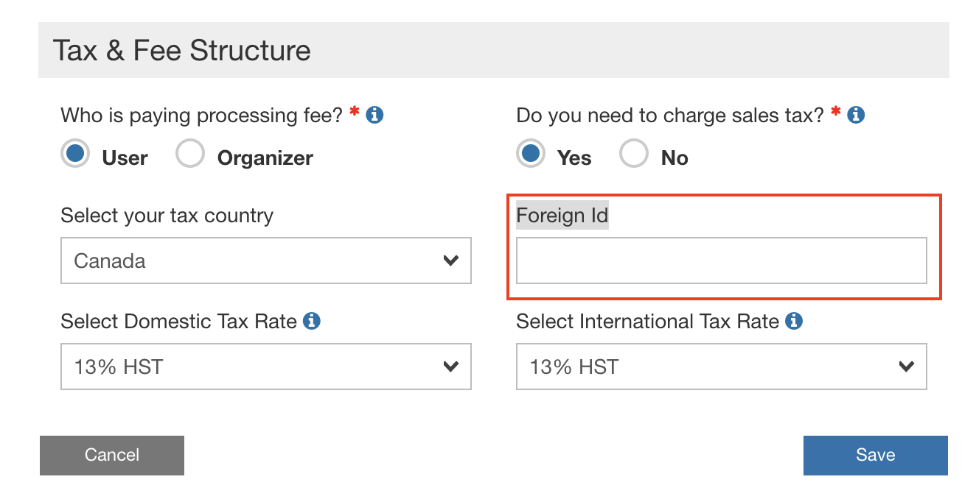The width and height of the screenshot is (976, 499).
Task: Click the 'Select Domestic Tax Rate' label text
Action: (178, 322)
